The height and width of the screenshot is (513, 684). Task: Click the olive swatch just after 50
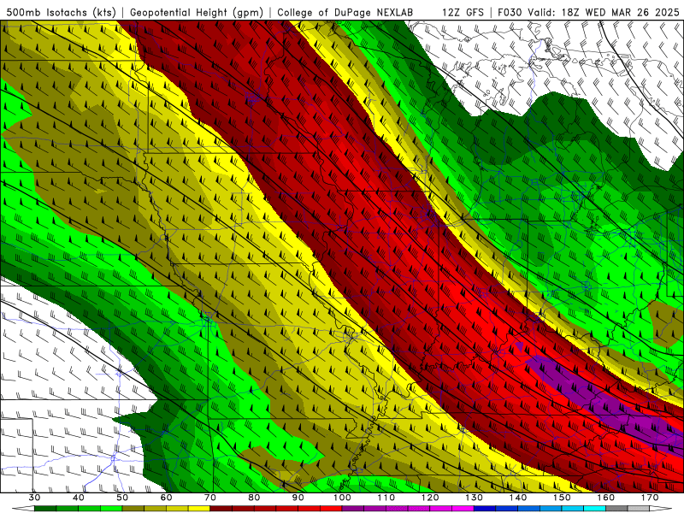[133, 509]
